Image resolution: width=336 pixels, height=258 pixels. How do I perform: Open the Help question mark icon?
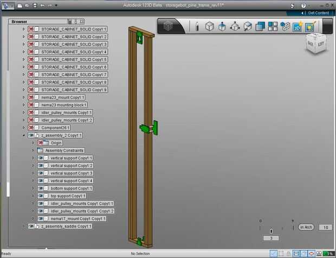click(x=303, y=6)
